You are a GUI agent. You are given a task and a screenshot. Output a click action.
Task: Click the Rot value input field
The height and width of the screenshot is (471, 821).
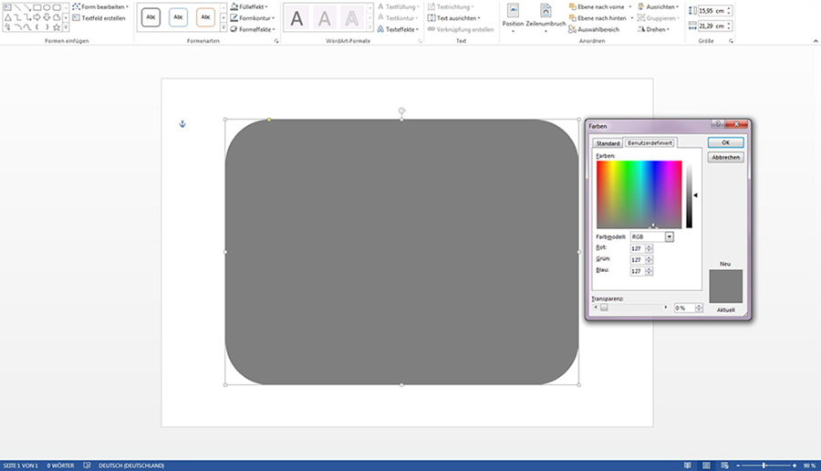click(637, 248)
